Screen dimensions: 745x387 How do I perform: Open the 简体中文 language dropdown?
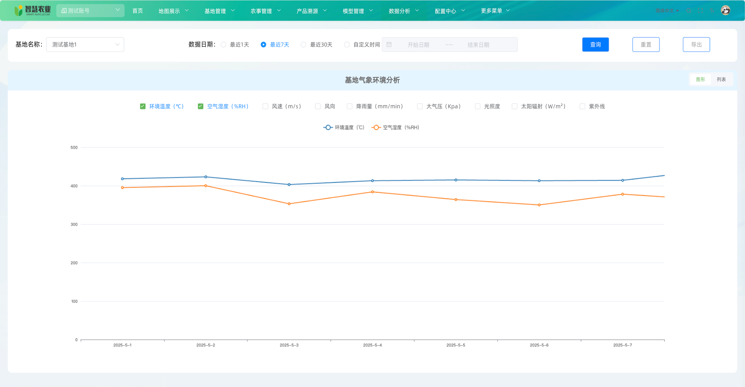point(667,11)
